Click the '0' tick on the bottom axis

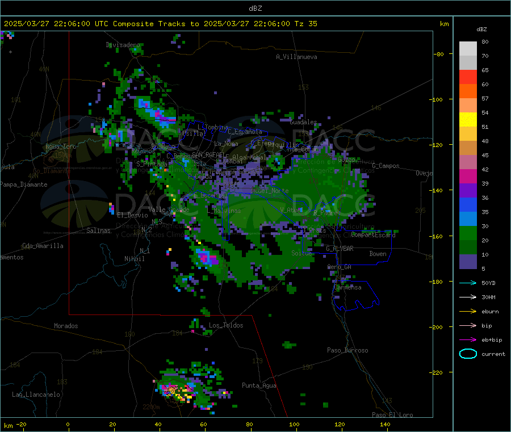point(68,424)
